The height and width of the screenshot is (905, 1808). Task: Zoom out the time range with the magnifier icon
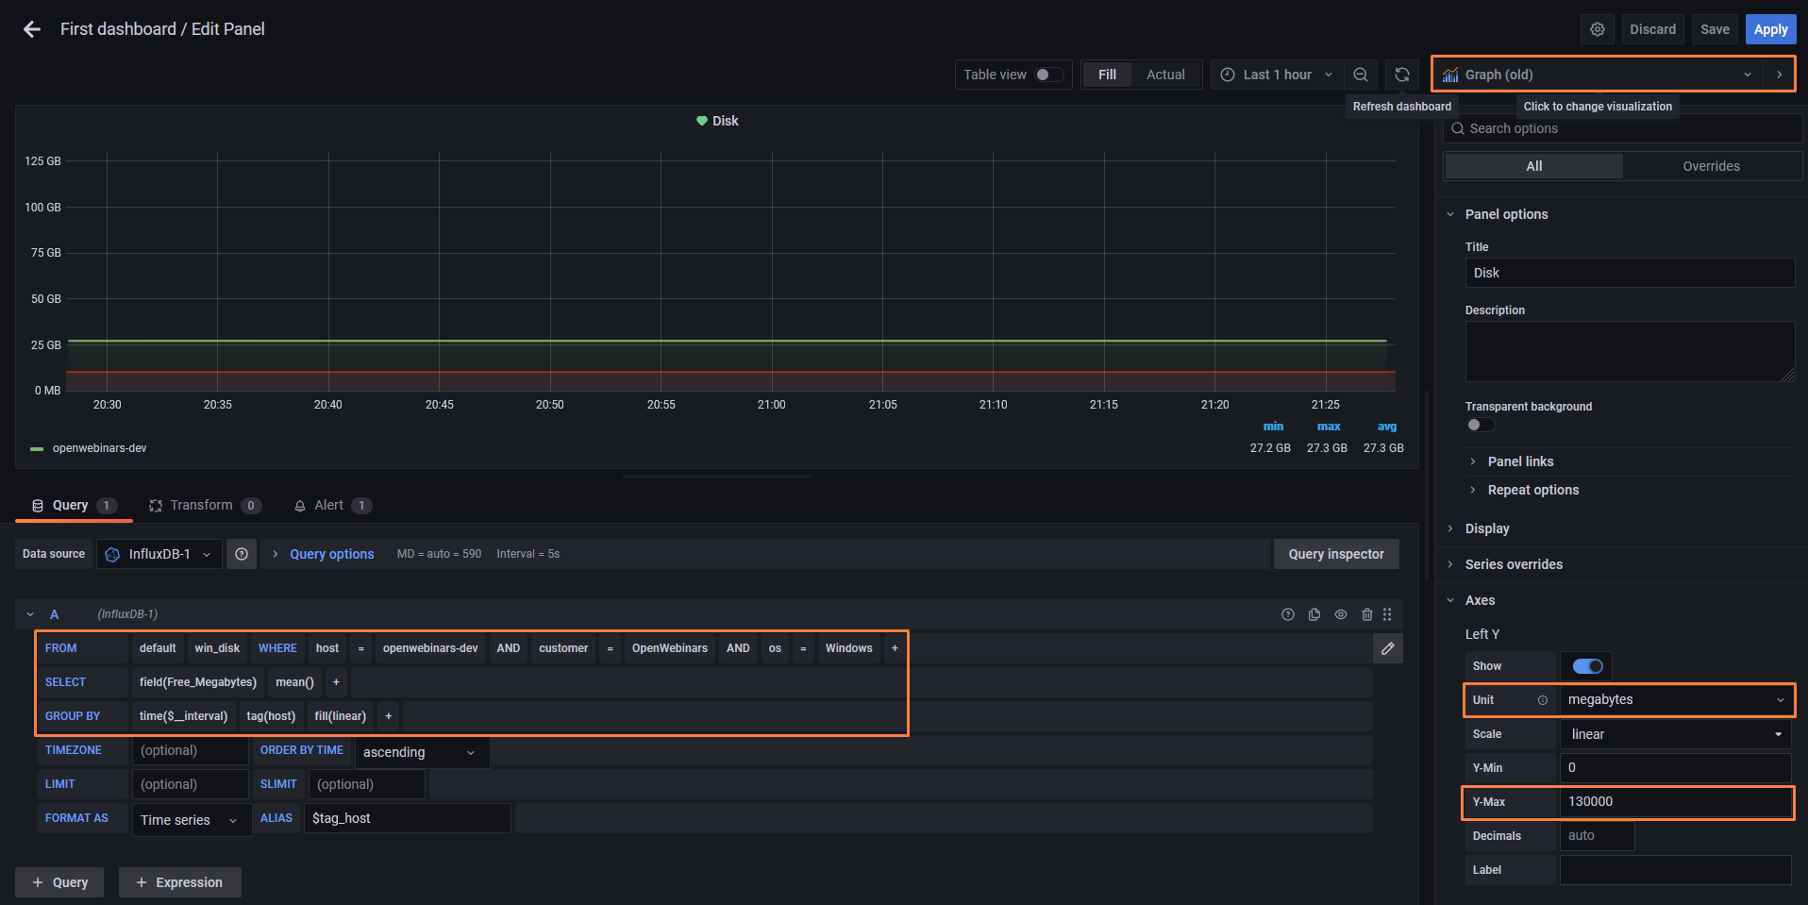[x=1361, y=74]
